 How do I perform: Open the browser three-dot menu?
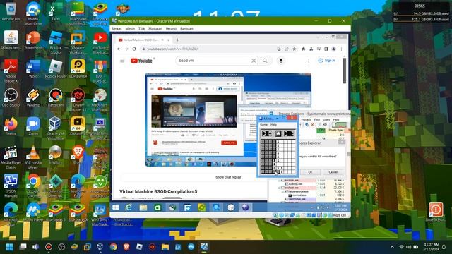341,49
